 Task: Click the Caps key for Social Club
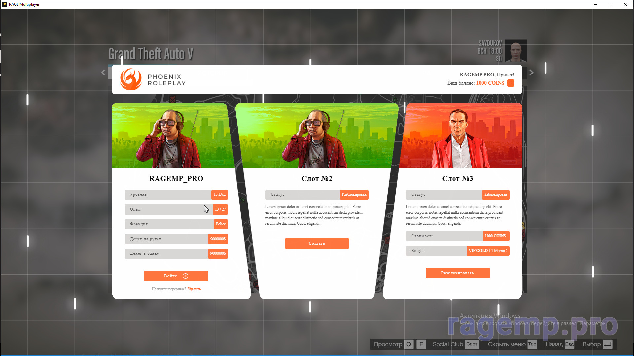pos(472,344)
